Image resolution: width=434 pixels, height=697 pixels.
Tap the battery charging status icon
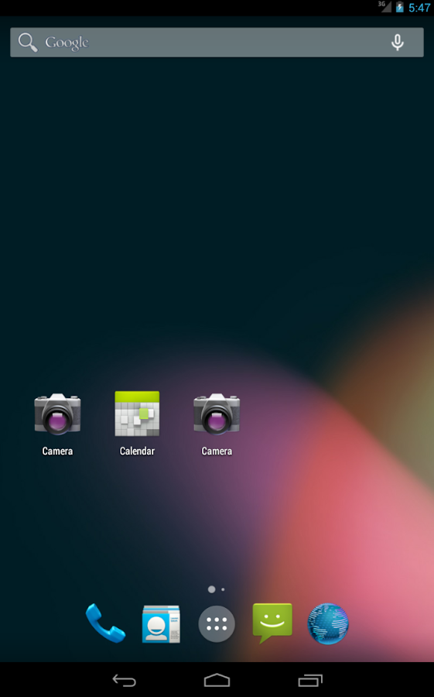(x=400, y=7)
